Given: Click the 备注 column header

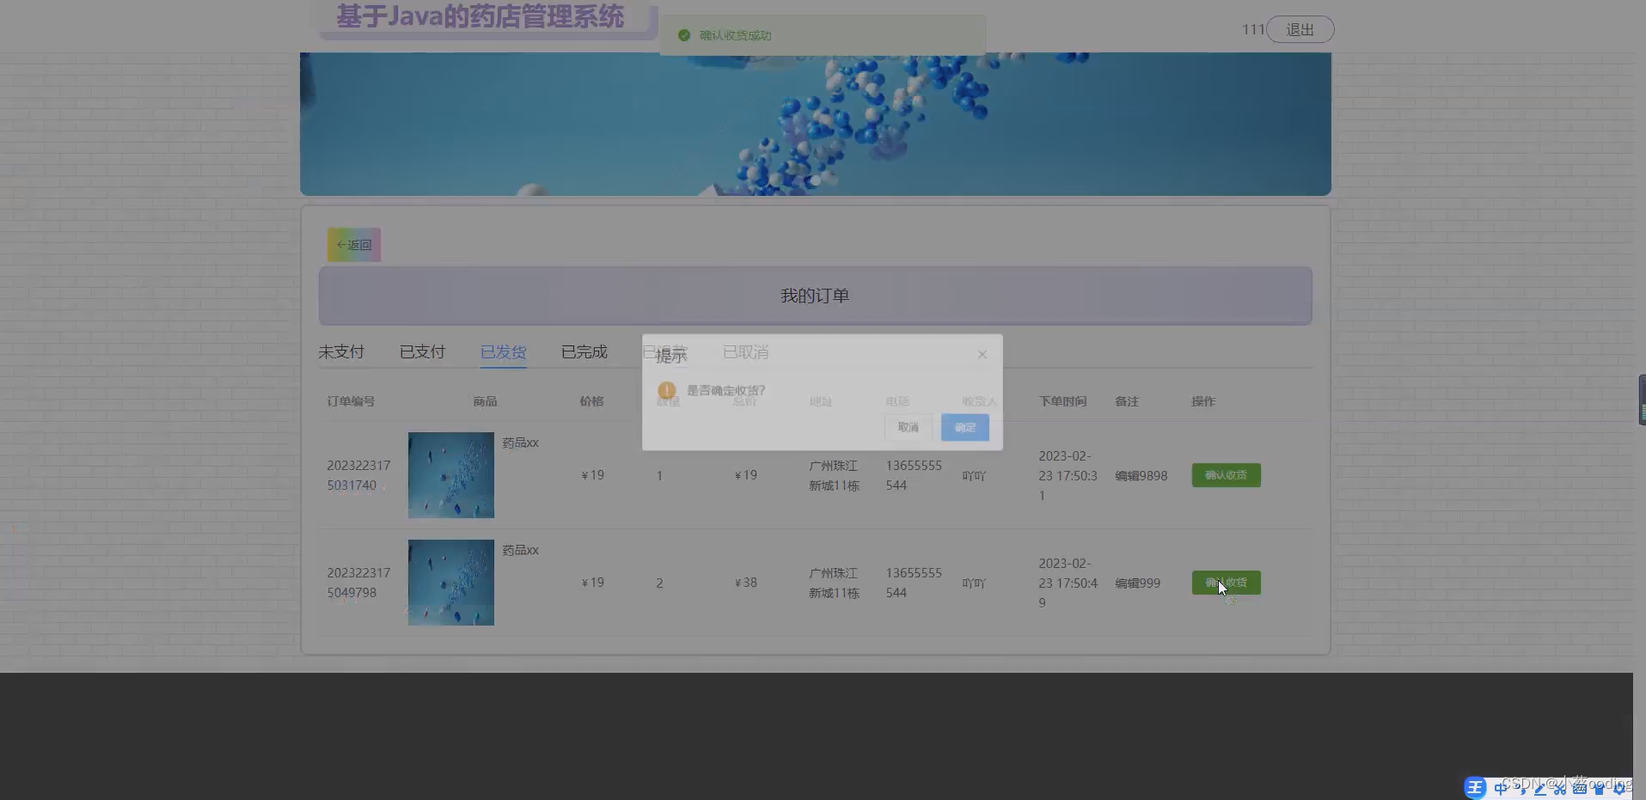Looking at the screenshot, I should point(1127,401).
